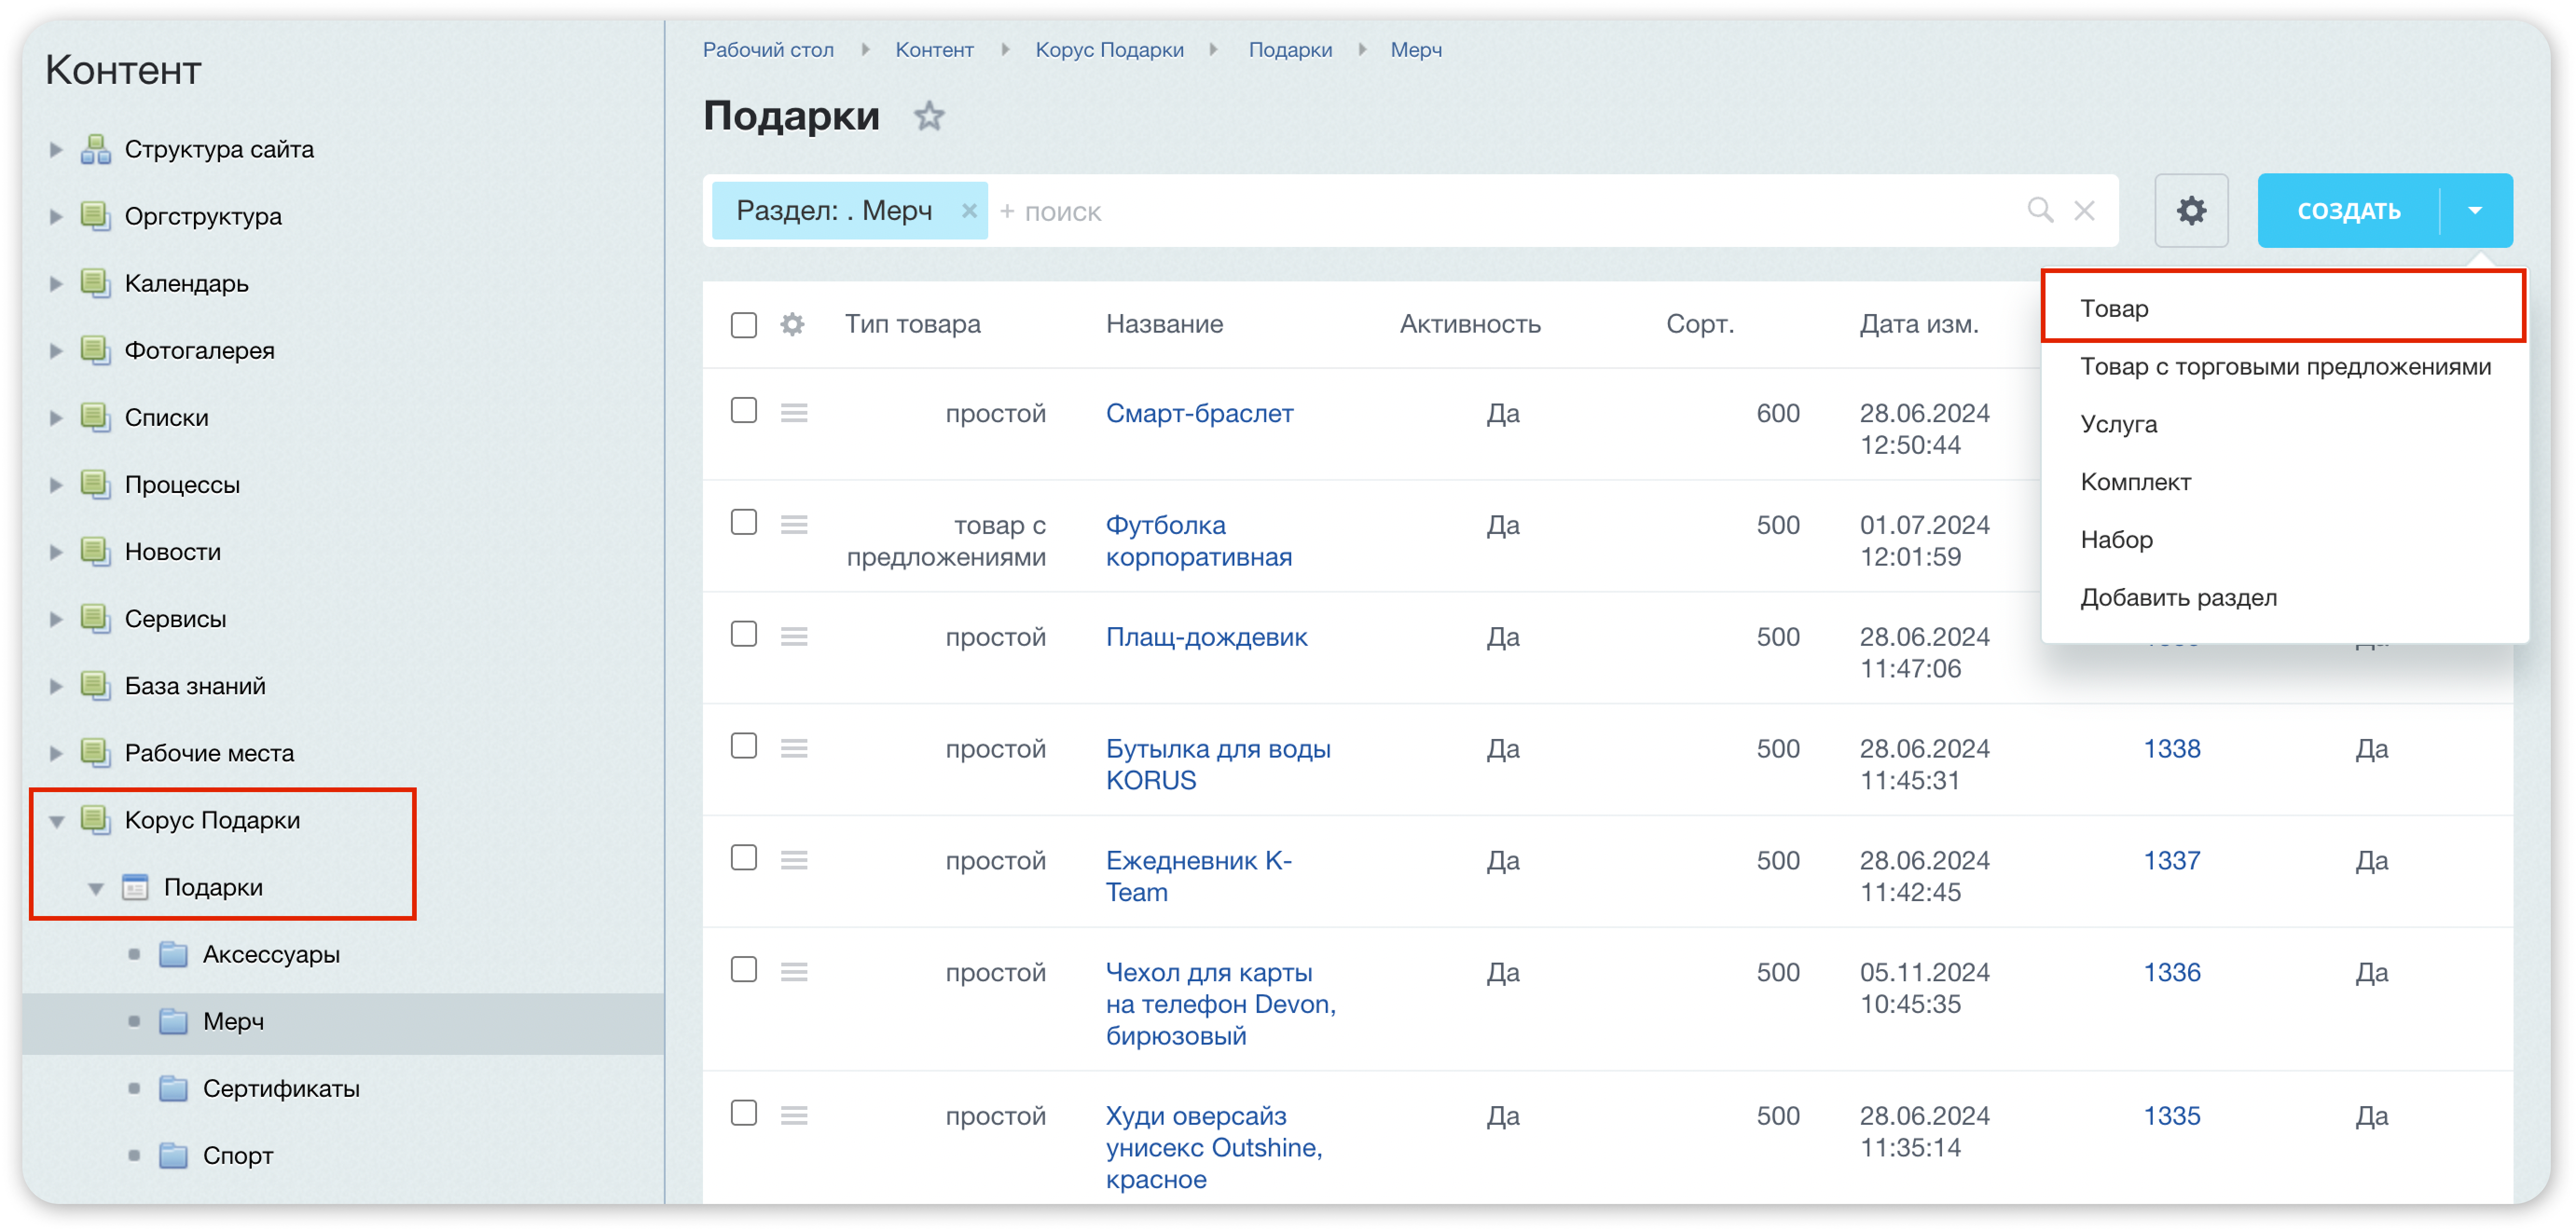2576x1231 pixels.
Task: Click the СОЗДАТЬ button
Action: coord(2348,211)
